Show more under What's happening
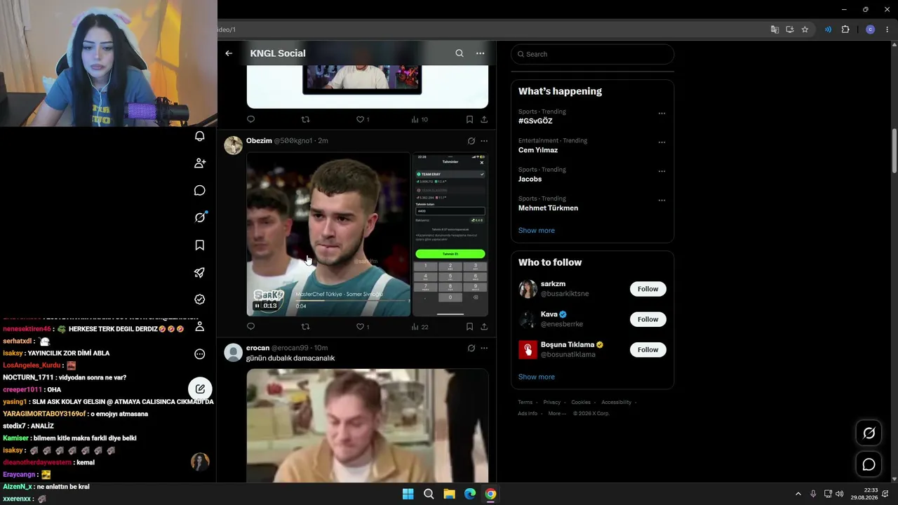This screenshot has width=898, height=505. (537, 231)
